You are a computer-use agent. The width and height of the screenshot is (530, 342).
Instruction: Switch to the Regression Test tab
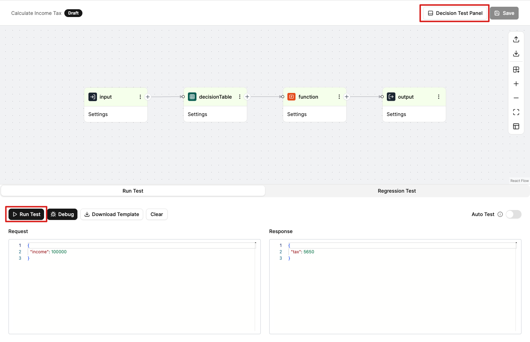coord(397,191)
